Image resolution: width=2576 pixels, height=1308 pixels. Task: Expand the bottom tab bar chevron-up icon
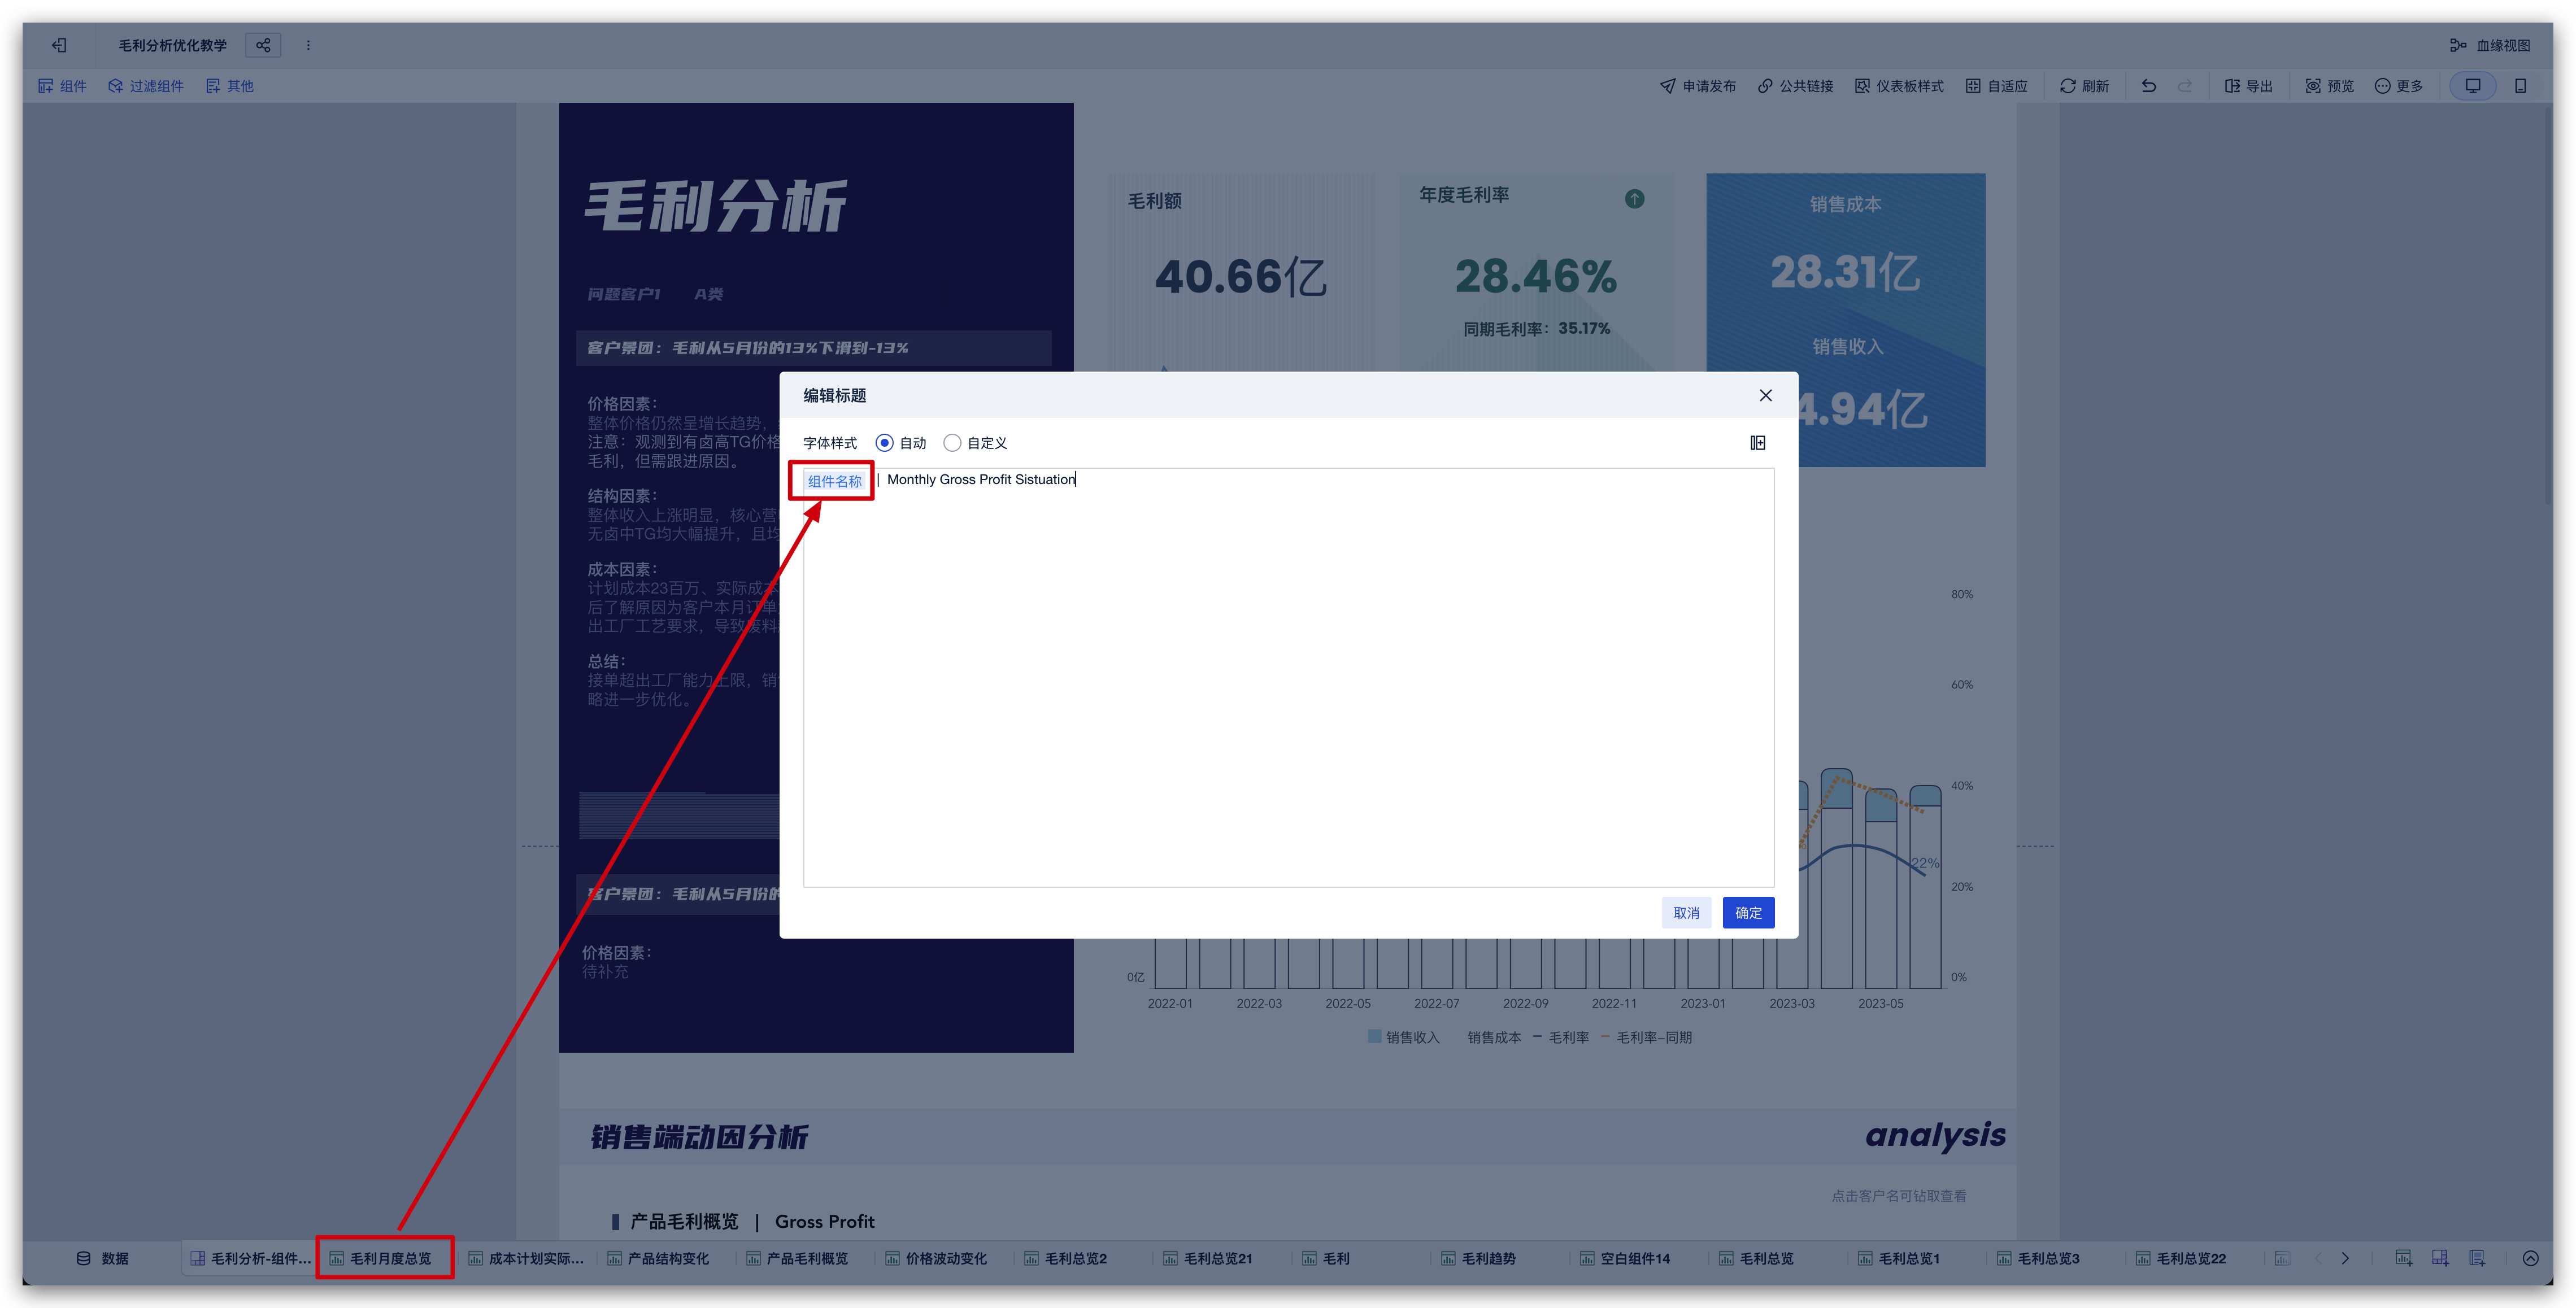coord(2530,1258)
